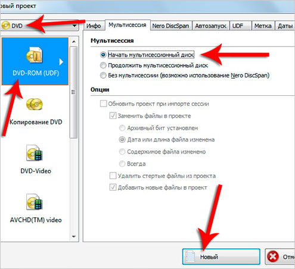Click the blank page icon on Новый
295x269 pixels.
point(190,257)
